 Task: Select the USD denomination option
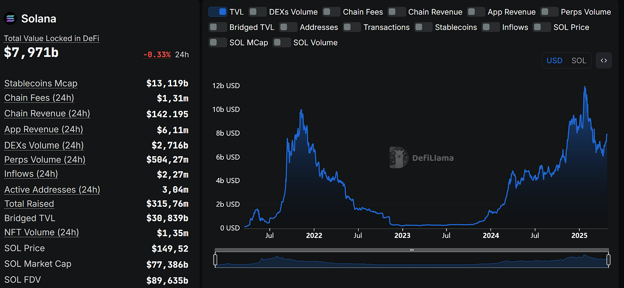coord(554,60)
